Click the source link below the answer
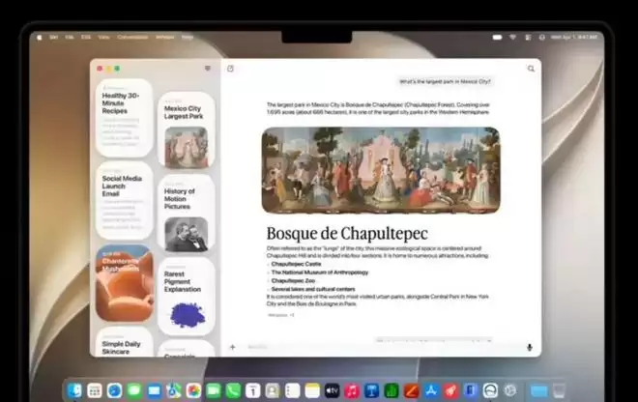 point(280,315)
